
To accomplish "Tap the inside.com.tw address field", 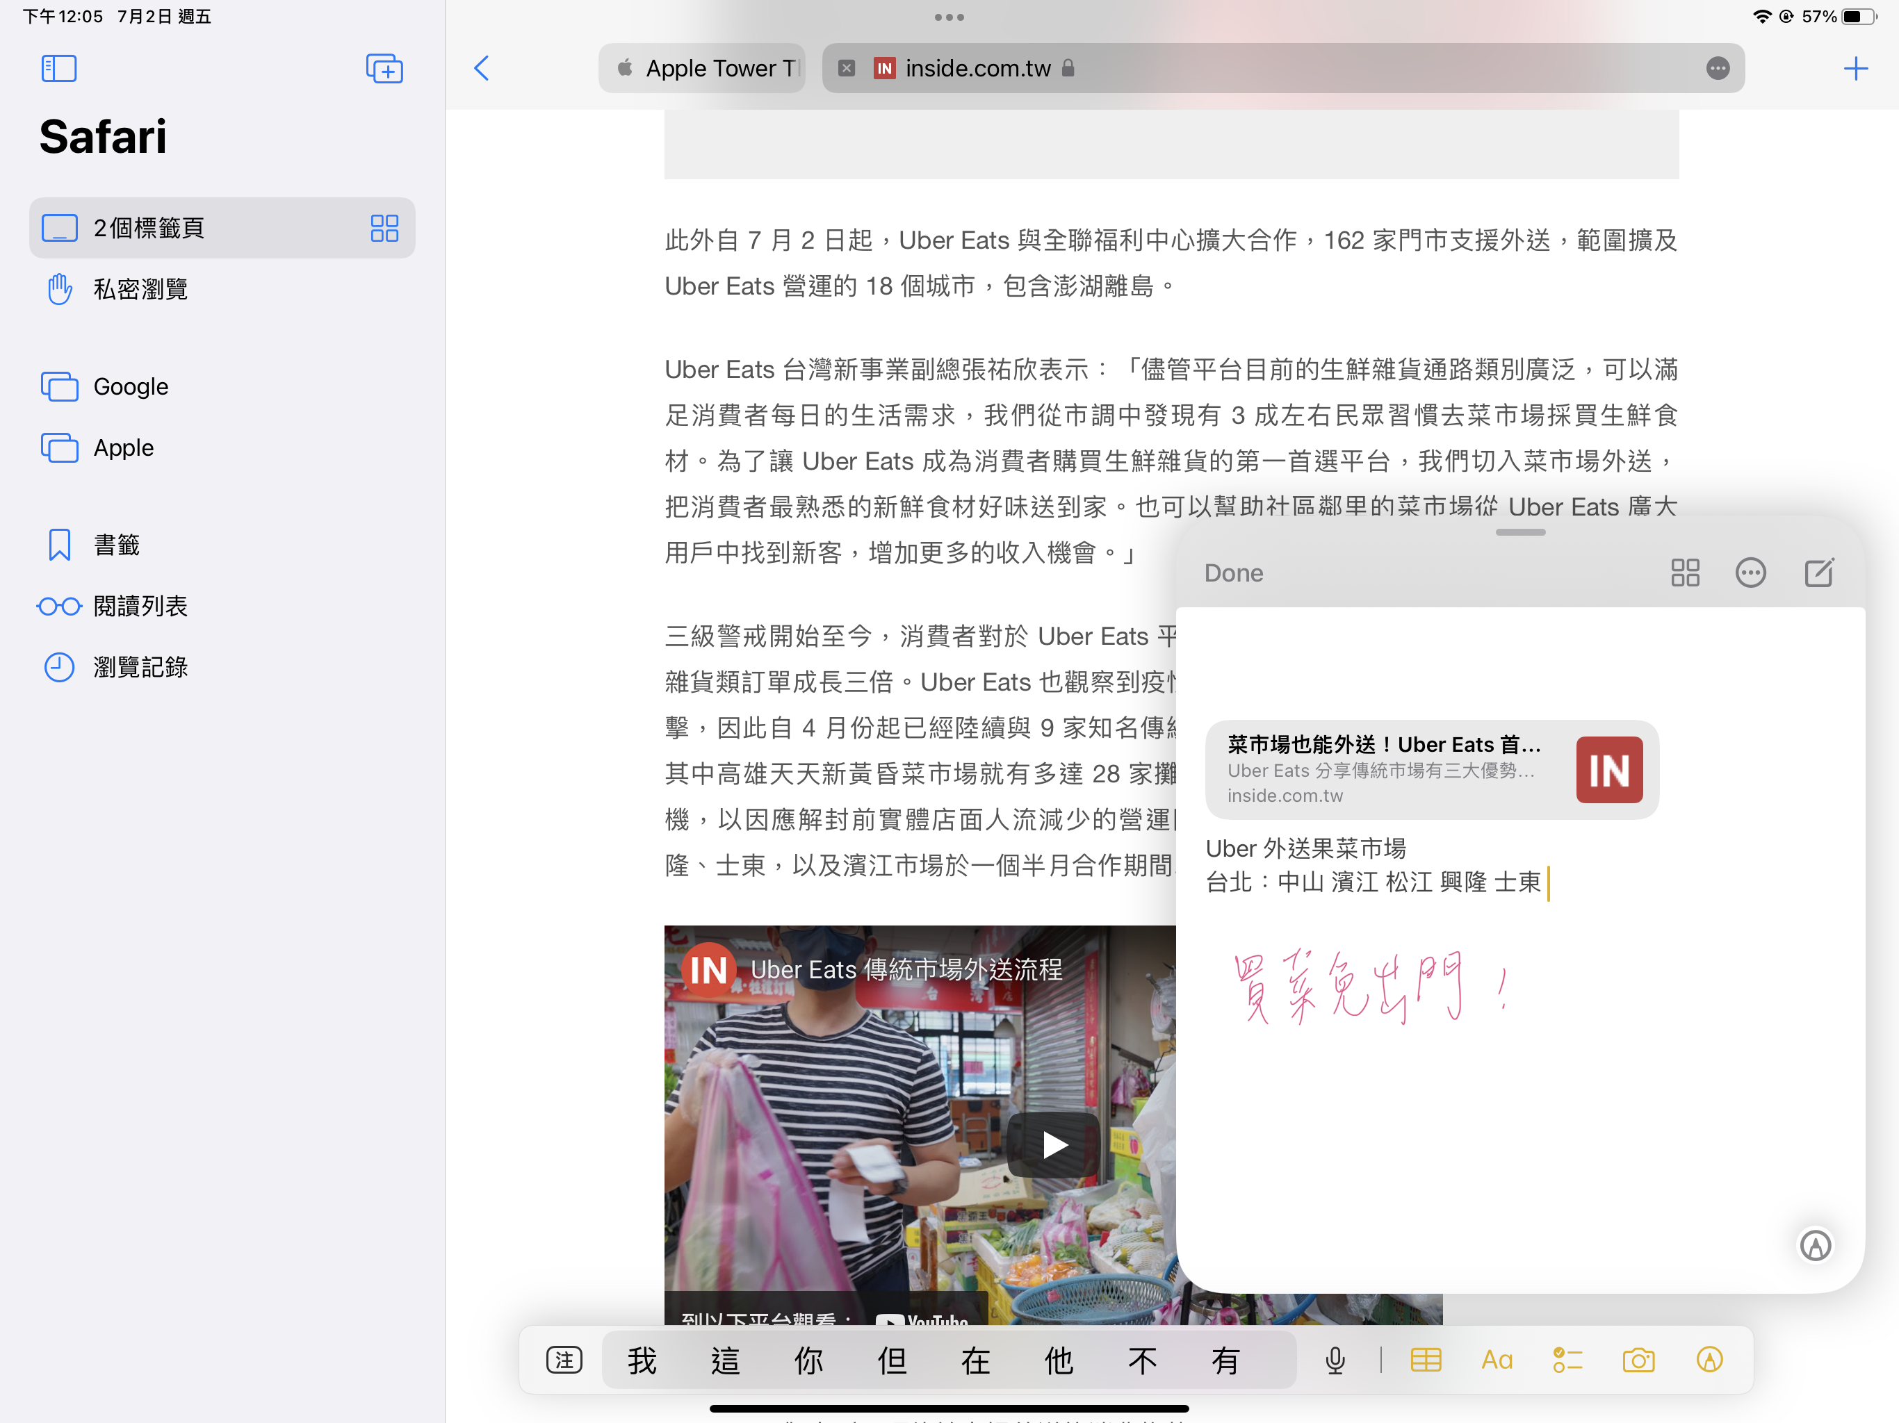I will point(1283,68).
